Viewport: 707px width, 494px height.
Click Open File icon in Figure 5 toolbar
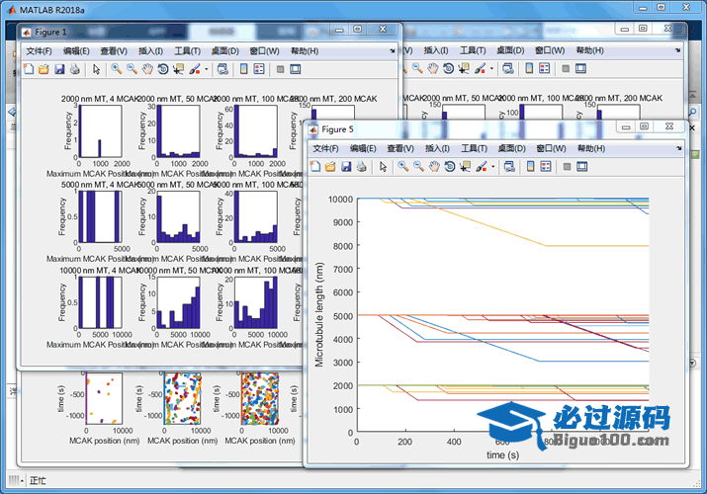coord(329,166)
